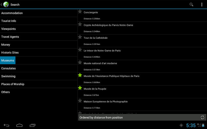Unstar Musée de l'Assistance Publique Hôpitaux de Paris
The width and height of the screenshot is (207, 129).
(x=80, y=75)
